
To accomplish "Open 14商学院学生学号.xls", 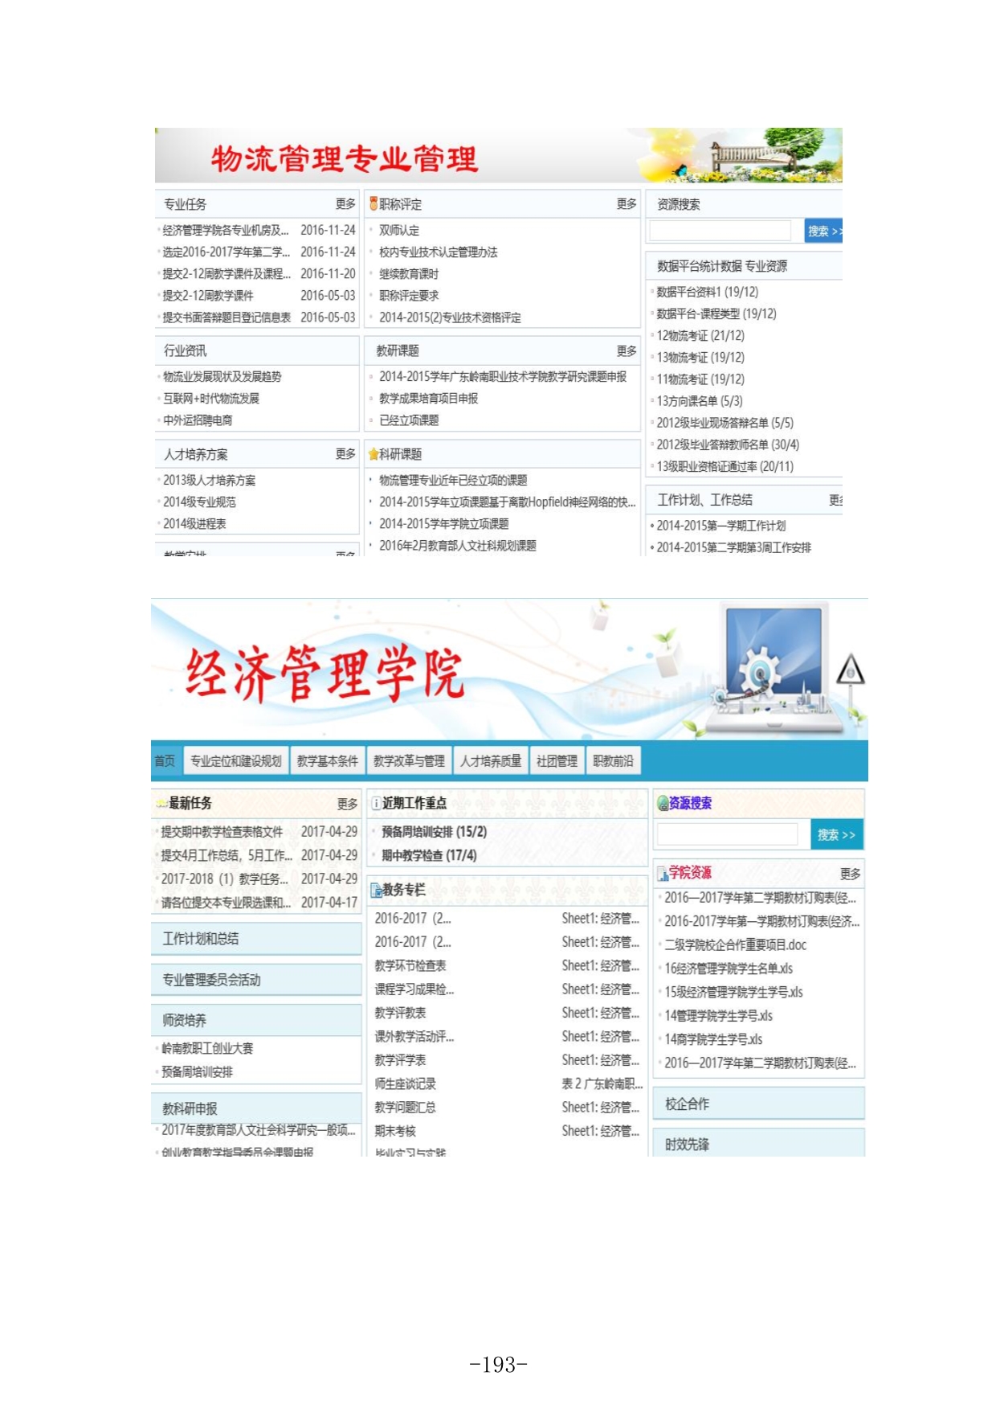I will click(713, 1039).
